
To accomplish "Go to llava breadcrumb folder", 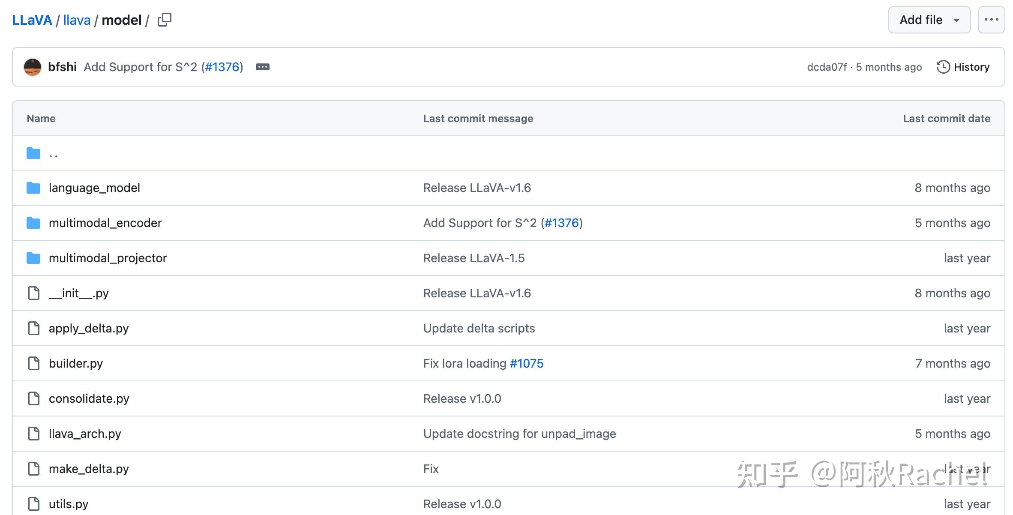I will tap(77, 20).
